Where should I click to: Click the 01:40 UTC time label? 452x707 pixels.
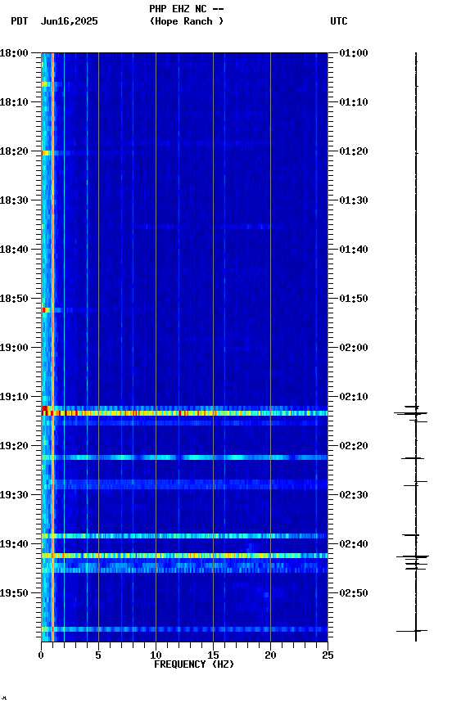(x=354, y=250)
